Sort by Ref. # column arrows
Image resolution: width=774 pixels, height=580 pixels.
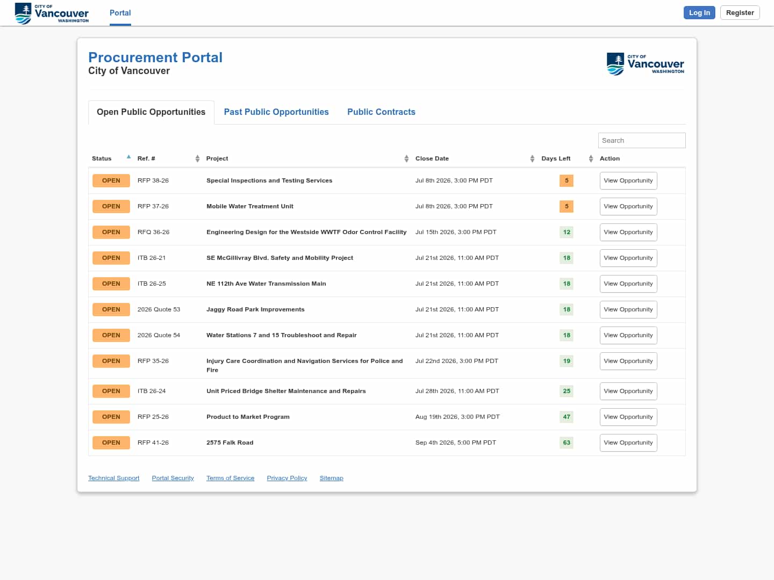point(197,158)
